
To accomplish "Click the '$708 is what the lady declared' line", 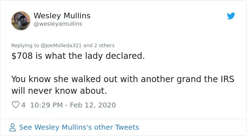I will 78,56.
